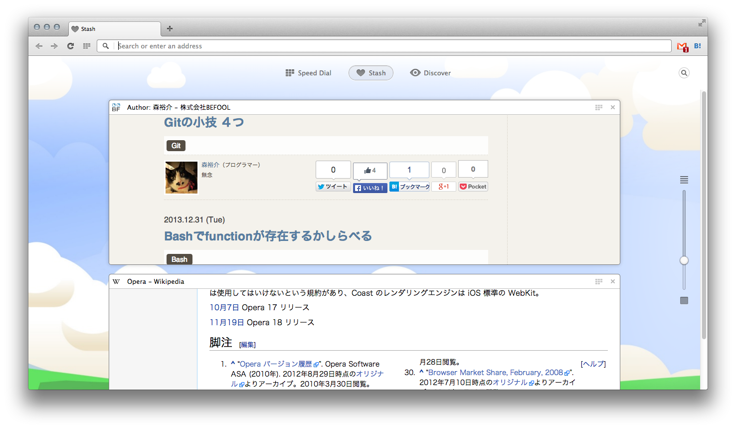This screenshot has height=429, width=736.
Task: Open the Opera バージョン履歴 reference link
Action: [279, 364]
